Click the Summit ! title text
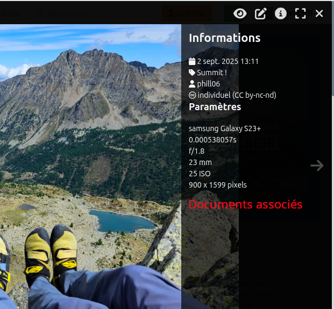Screen dimensions: 334x309 212,73
